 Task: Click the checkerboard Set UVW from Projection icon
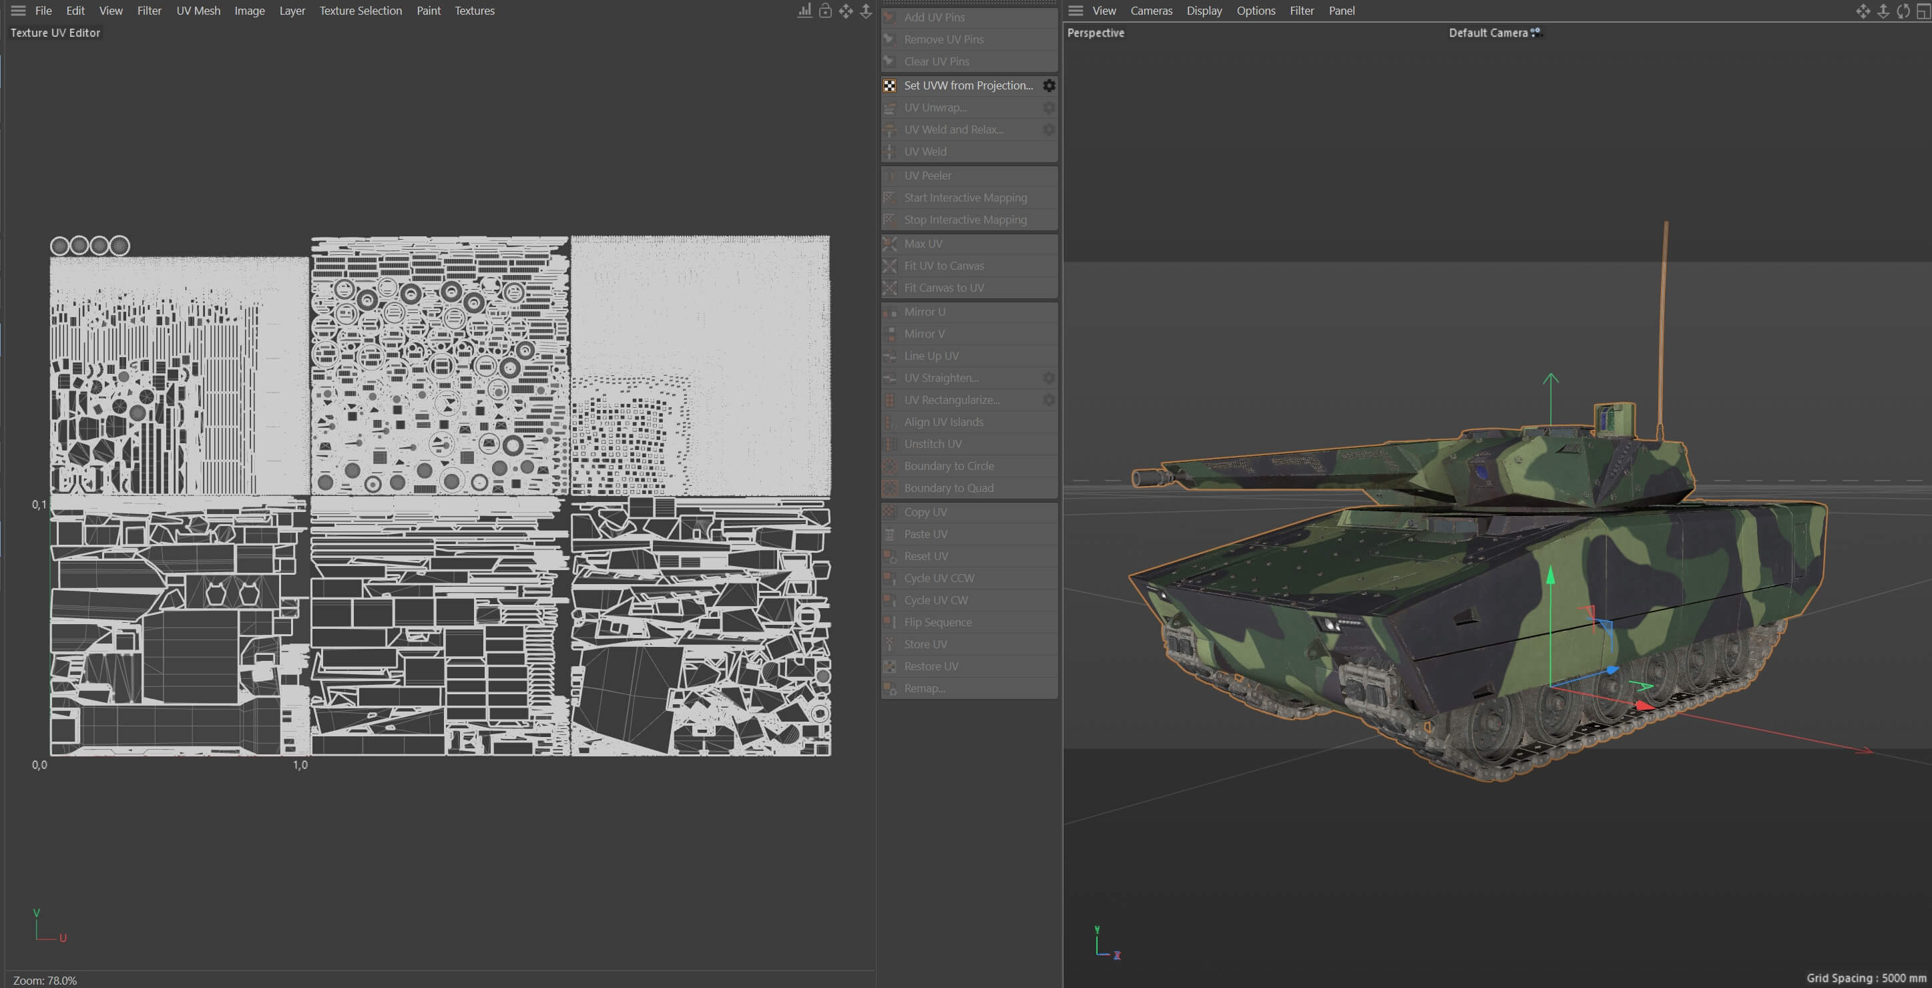(889, 85)
